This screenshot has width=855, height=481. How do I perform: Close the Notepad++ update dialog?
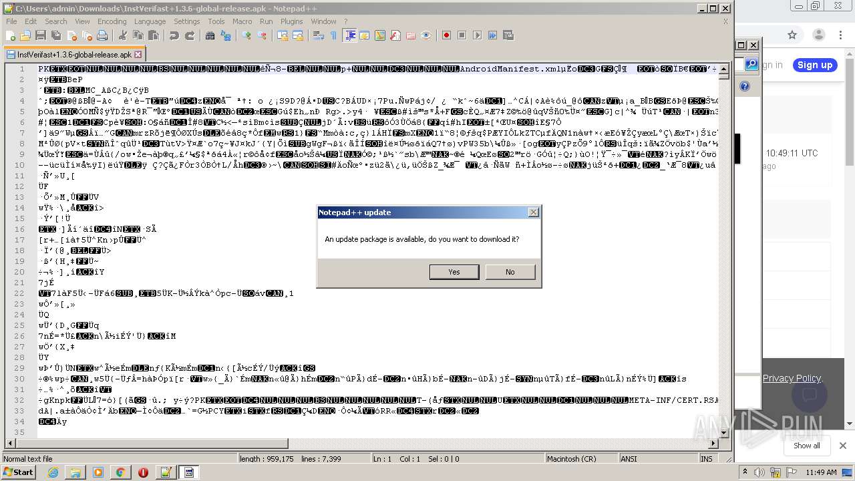(x=533, y=212)
